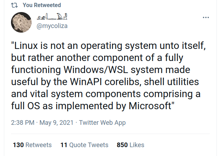View the 11 Quote Tweets list
The image size is (220, 156).
tap(84, 145)
